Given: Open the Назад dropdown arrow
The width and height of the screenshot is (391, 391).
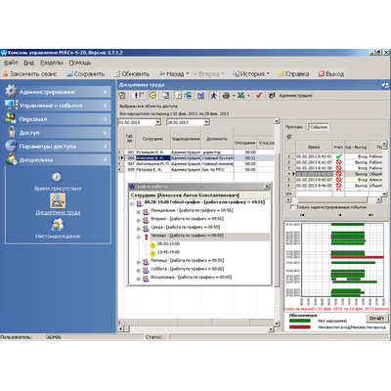Looking at the screenshot, I should pyautogui.click(x=188, y=74).
